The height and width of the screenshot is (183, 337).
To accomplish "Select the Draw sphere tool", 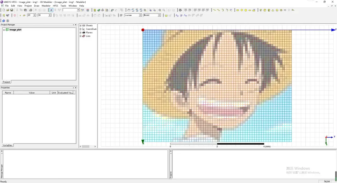I will (x=277, y=10).
